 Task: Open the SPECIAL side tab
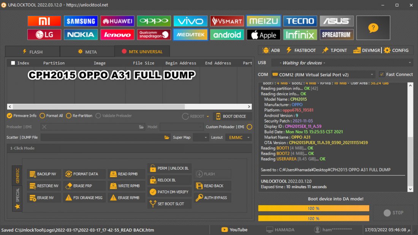(17, 198)
